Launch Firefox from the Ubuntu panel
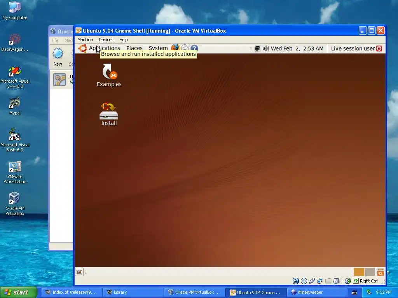 pyautogui.click(x=175, y=48)
